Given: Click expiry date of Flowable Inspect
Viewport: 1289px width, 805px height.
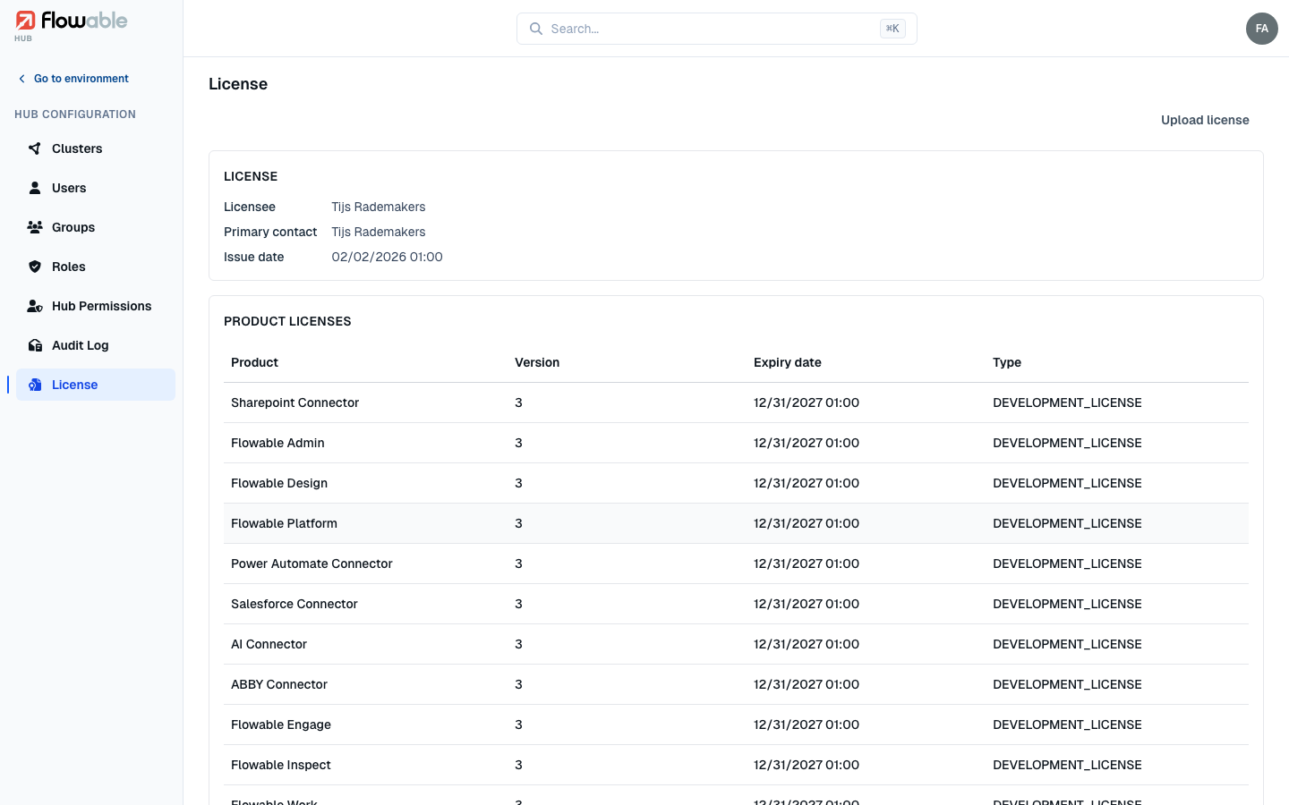Looking at the screenshot, I should click(x=807, y=765).
